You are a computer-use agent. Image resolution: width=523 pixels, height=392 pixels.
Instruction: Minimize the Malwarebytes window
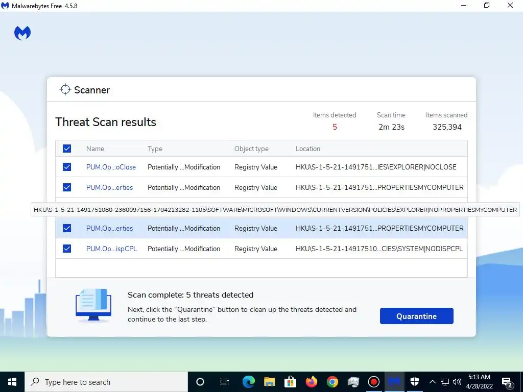(464, 5)
